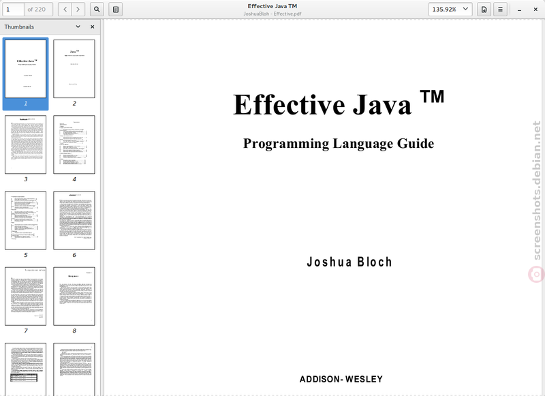Image resolution: width=545 pixels, height=396 pixels.
Task: Select page 6 thumbnail
Action: [74, 220]
